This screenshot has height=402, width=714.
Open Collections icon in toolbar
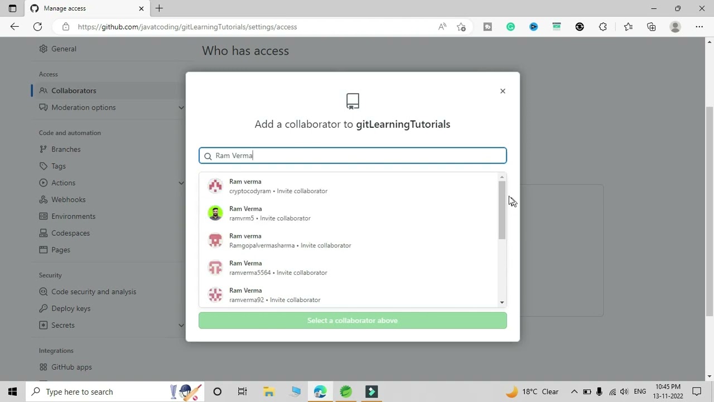coord(652,27)
